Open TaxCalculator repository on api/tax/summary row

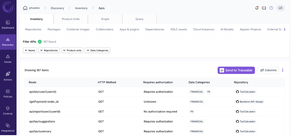246,131
